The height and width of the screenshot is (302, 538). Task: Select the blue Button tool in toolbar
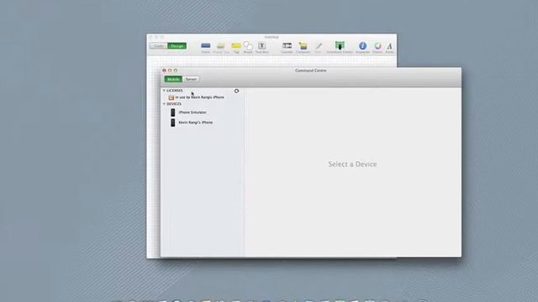[x=206, y=47]
